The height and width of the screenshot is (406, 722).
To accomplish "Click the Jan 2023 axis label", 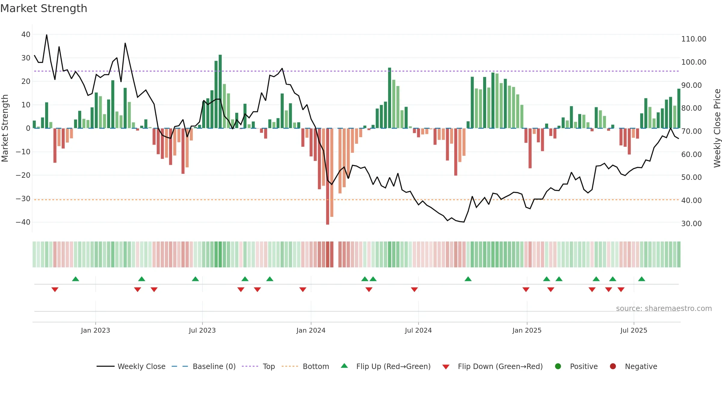I will click(x=95, y=331).
